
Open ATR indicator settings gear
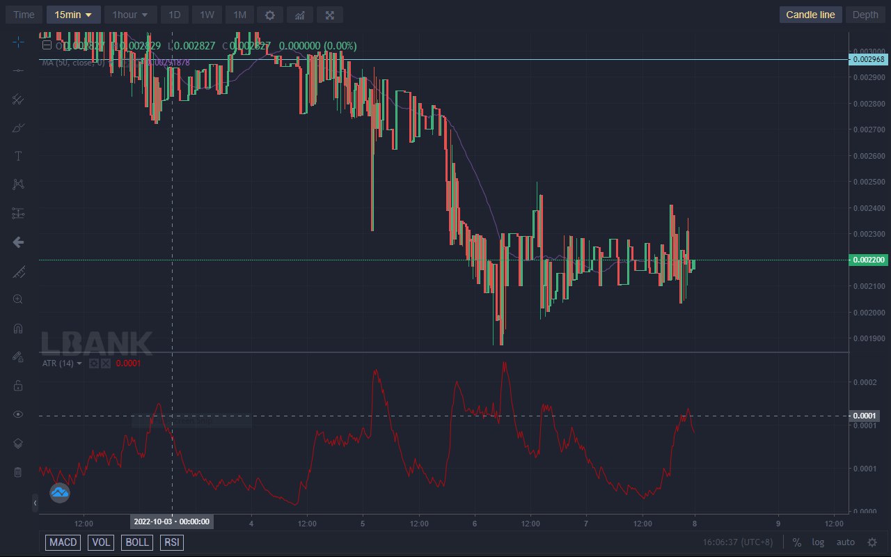point(94,363)
